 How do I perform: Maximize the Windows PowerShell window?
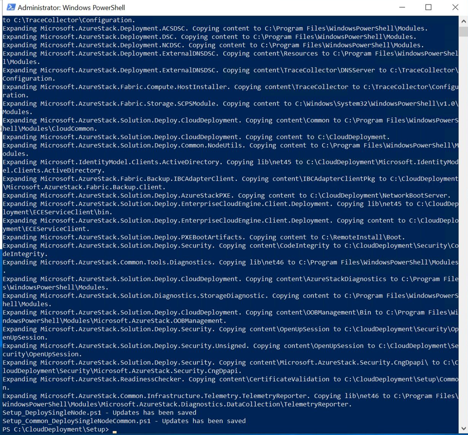tap(428, 7)
